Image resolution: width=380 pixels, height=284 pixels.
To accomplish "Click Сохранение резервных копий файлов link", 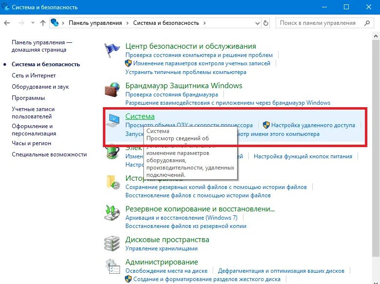I will tap(216, 187).
